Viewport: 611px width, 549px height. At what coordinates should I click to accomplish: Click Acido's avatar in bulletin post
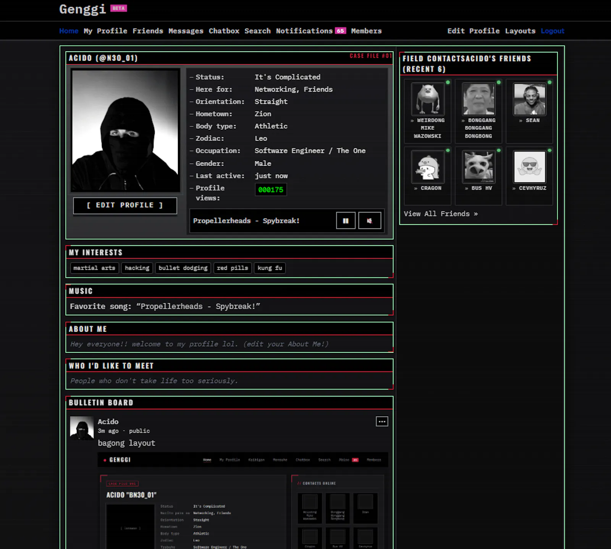tap(82, 428)
